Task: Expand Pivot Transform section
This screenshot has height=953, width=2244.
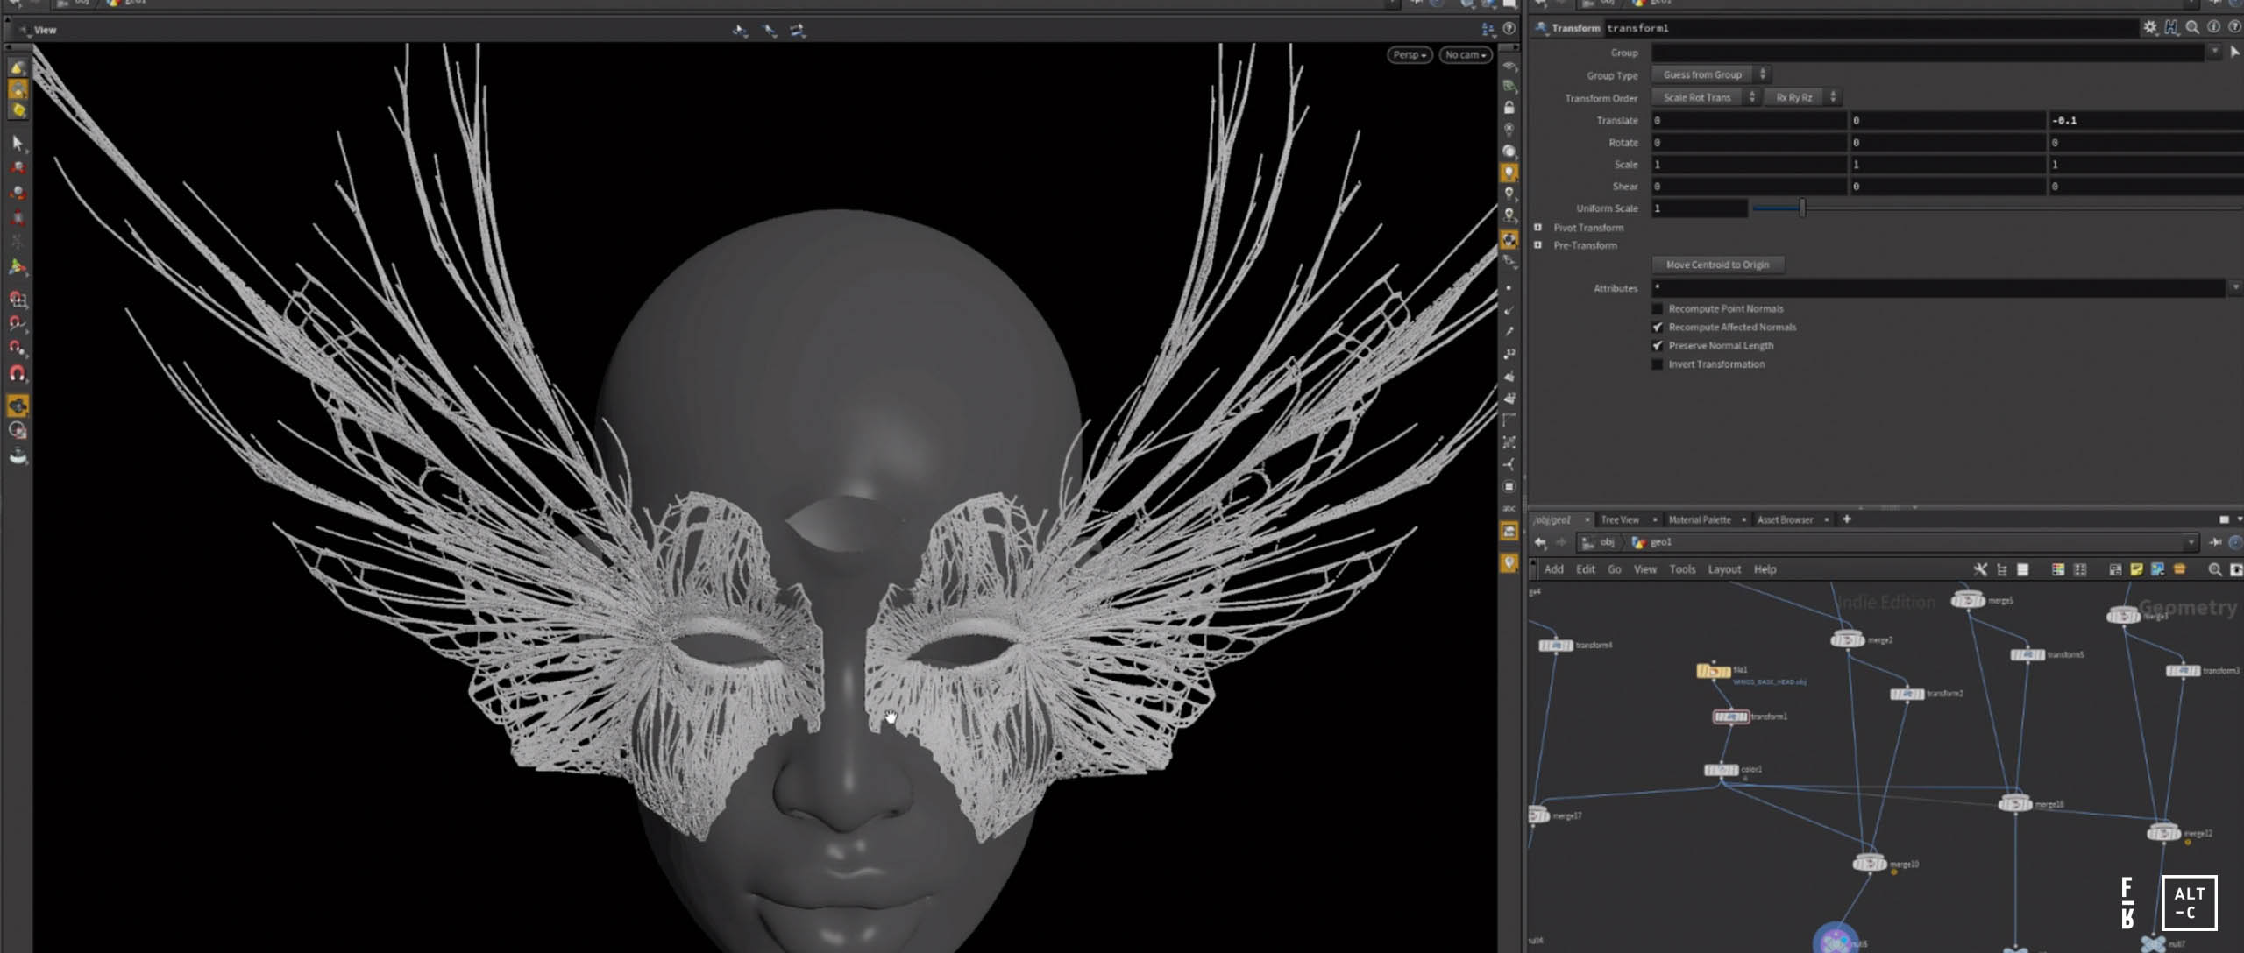Action: pyautogui.click(x=1537, y=228)
